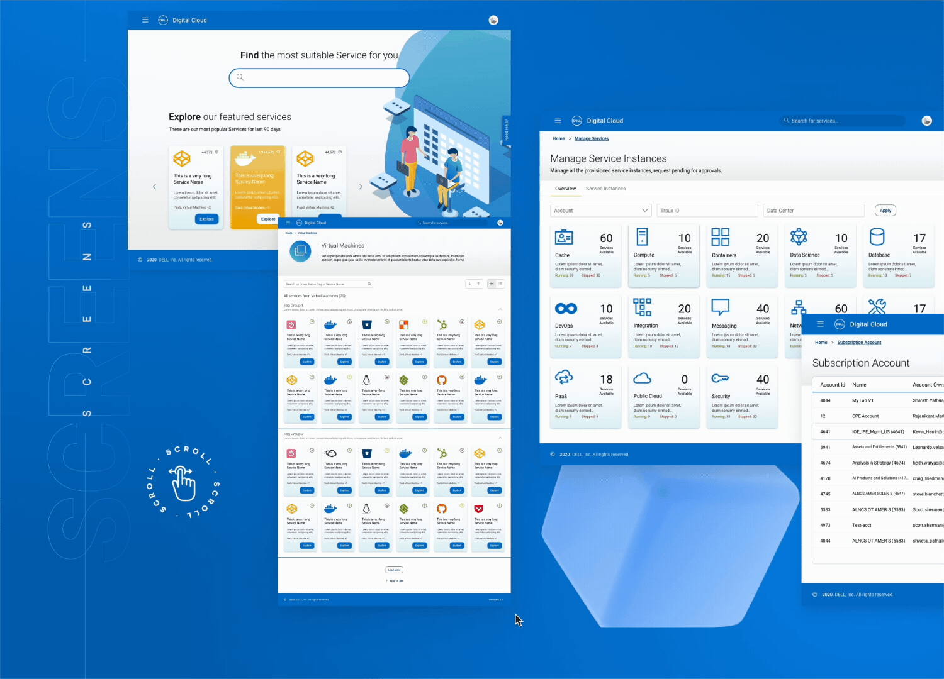This screenshot has width=944, height=679.
Task: Select the CPE Account row
Action: [x=879, y=416]
